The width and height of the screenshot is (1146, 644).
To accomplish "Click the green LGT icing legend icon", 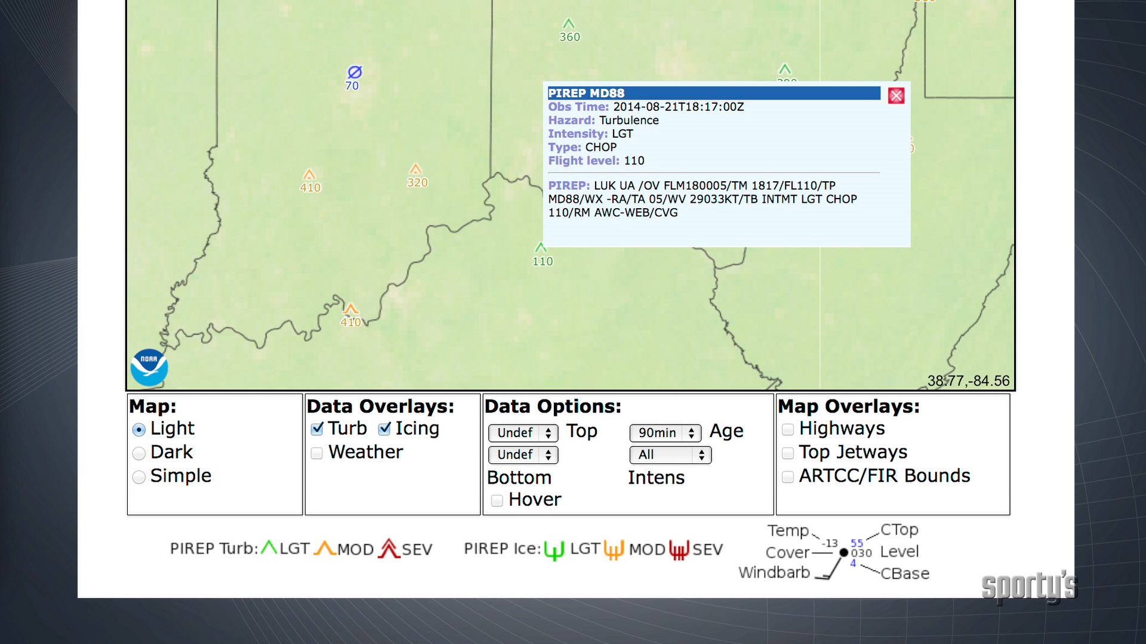I will point(554,549).
